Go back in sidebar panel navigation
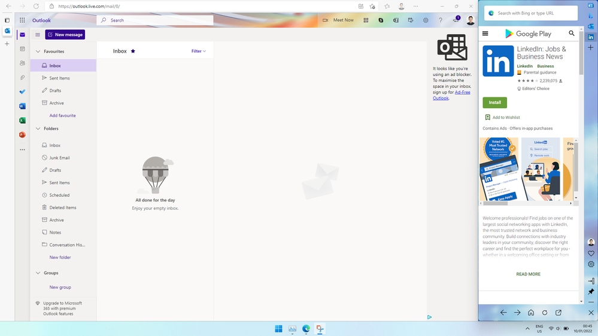Viewport: 598px width, 336px height. (x=503, y=313)
